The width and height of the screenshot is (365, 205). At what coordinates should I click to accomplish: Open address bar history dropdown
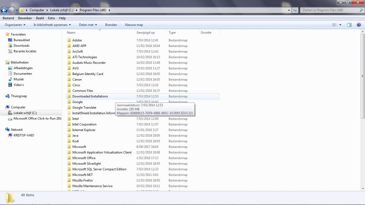click(x=289, y=10)
